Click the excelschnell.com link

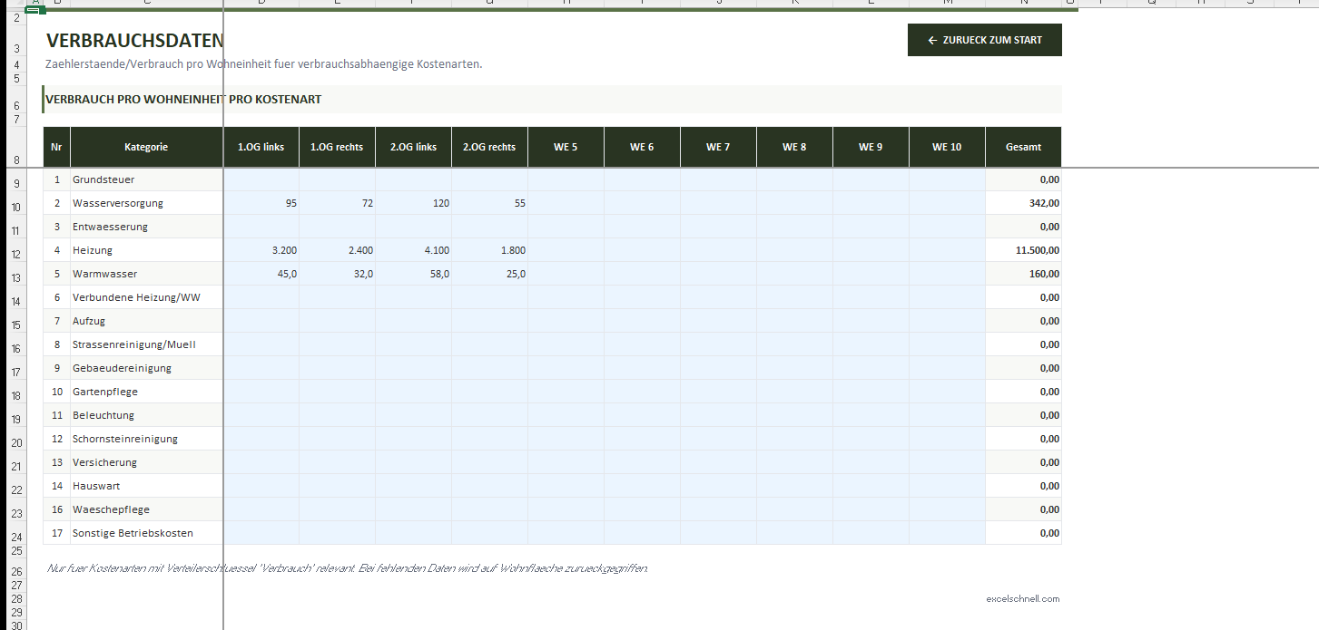click(x=1022, y=598)
